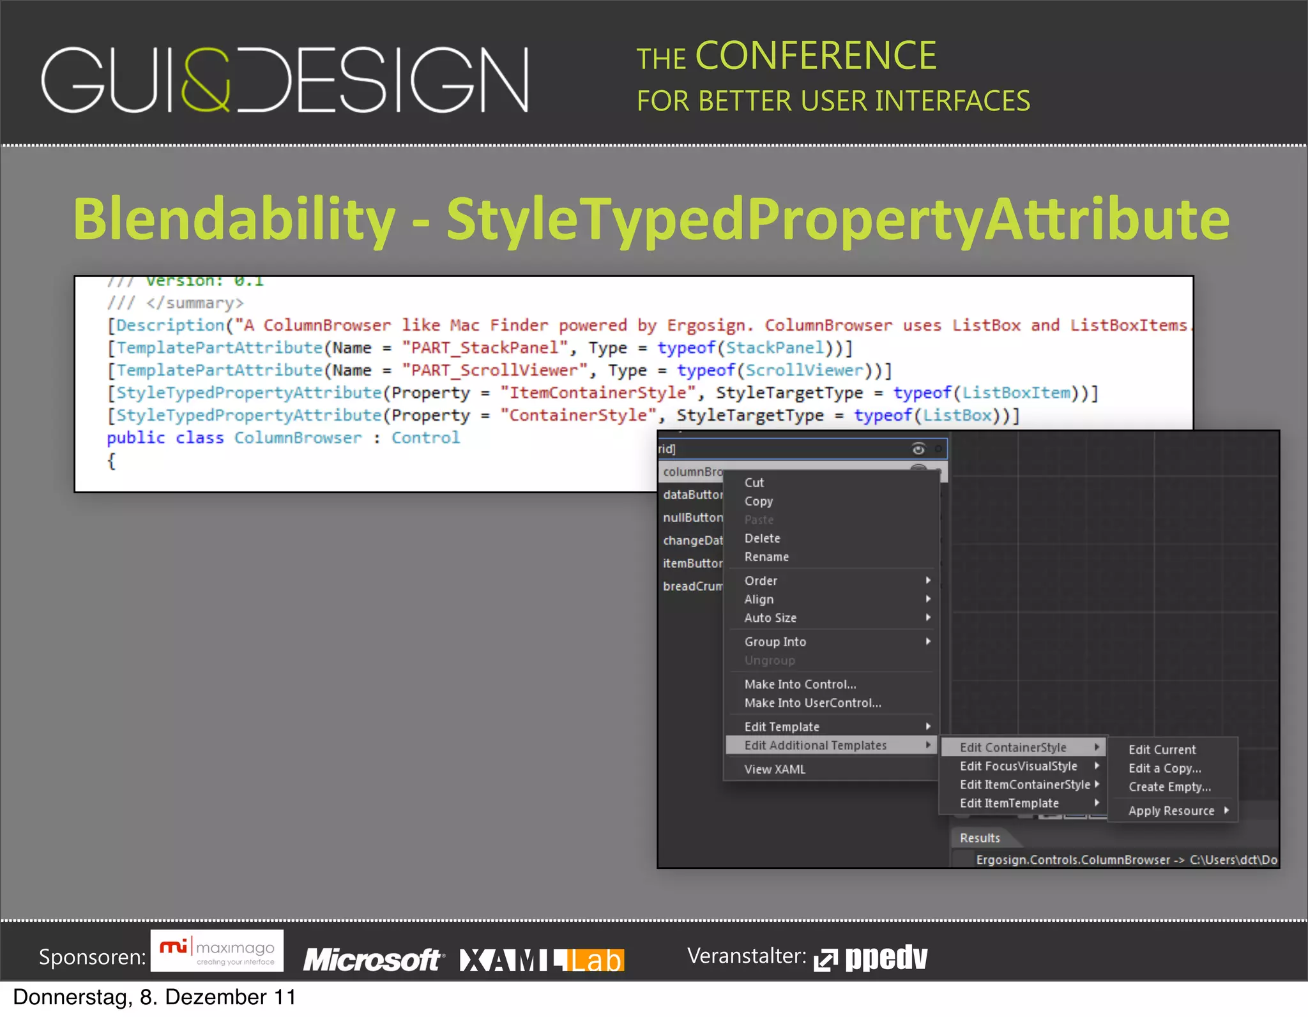This screenshot has height=1017, width=1308.
Task: Choose View XAML in context menu
Action: (x=832, y=769)
